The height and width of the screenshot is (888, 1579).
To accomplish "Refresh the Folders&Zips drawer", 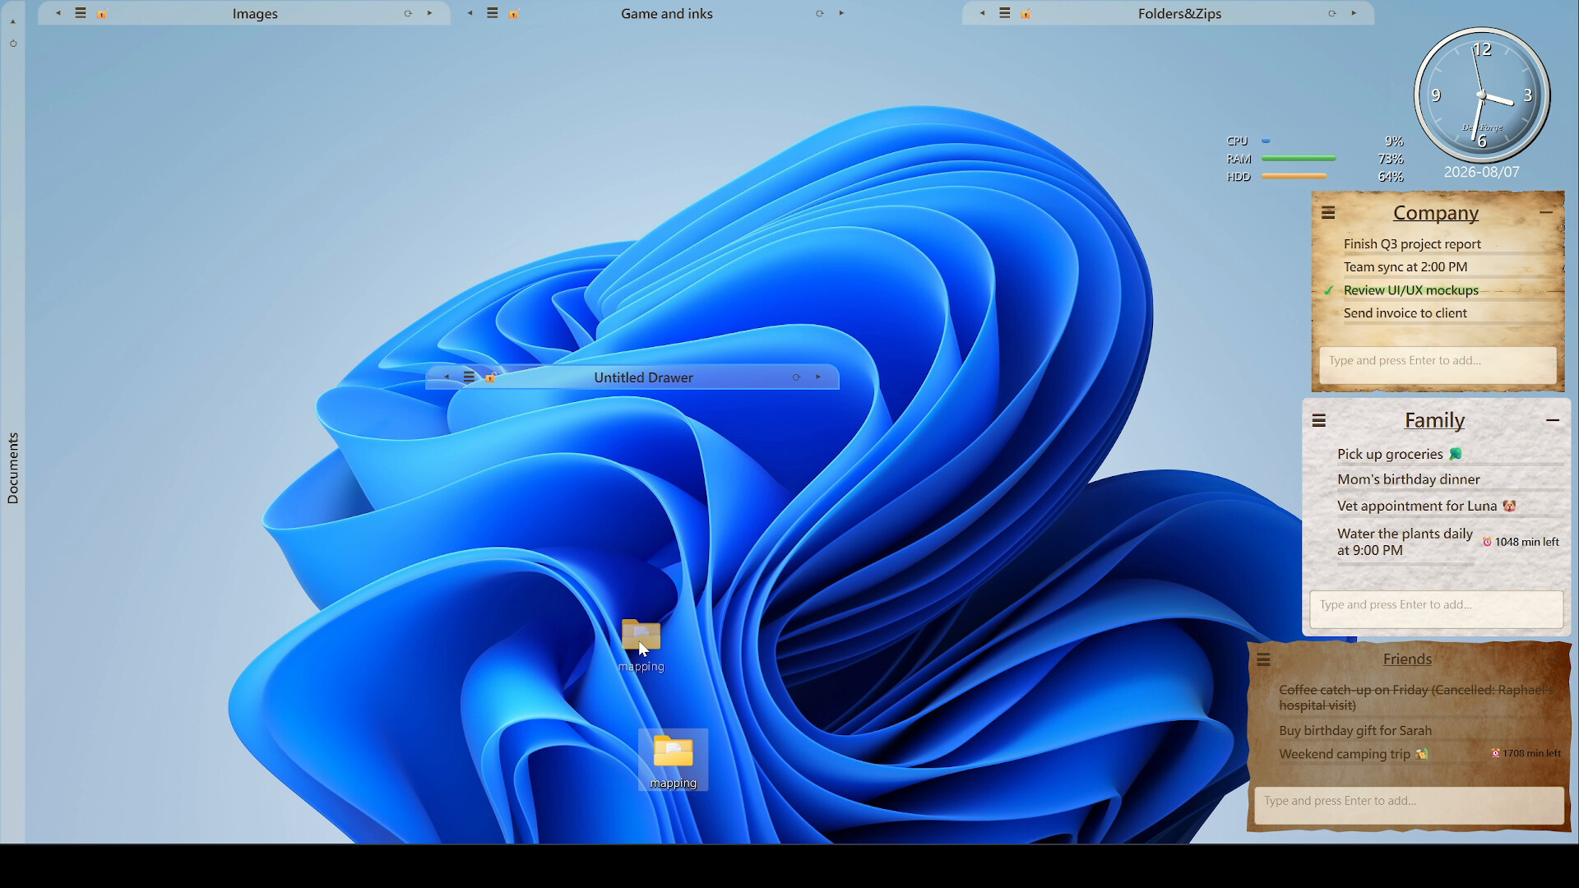I will pos(1332,13).
